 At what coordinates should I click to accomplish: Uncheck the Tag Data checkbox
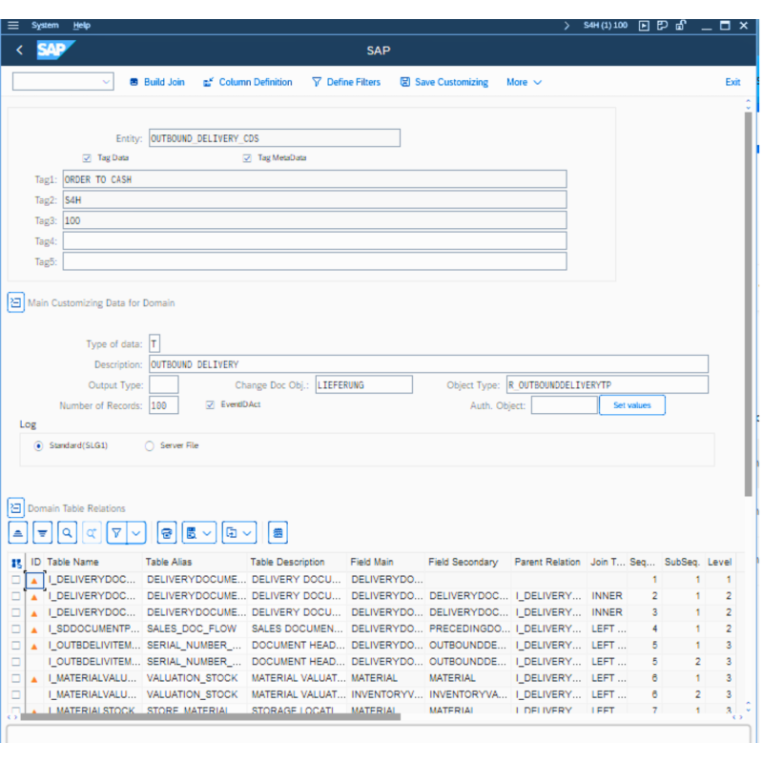[88, 157]
